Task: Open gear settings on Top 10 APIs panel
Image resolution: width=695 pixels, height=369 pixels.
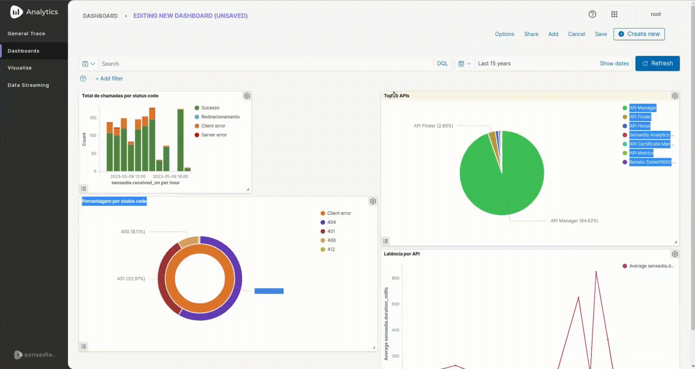Action: 675,96
